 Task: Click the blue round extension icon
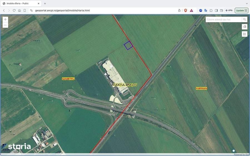201,11
